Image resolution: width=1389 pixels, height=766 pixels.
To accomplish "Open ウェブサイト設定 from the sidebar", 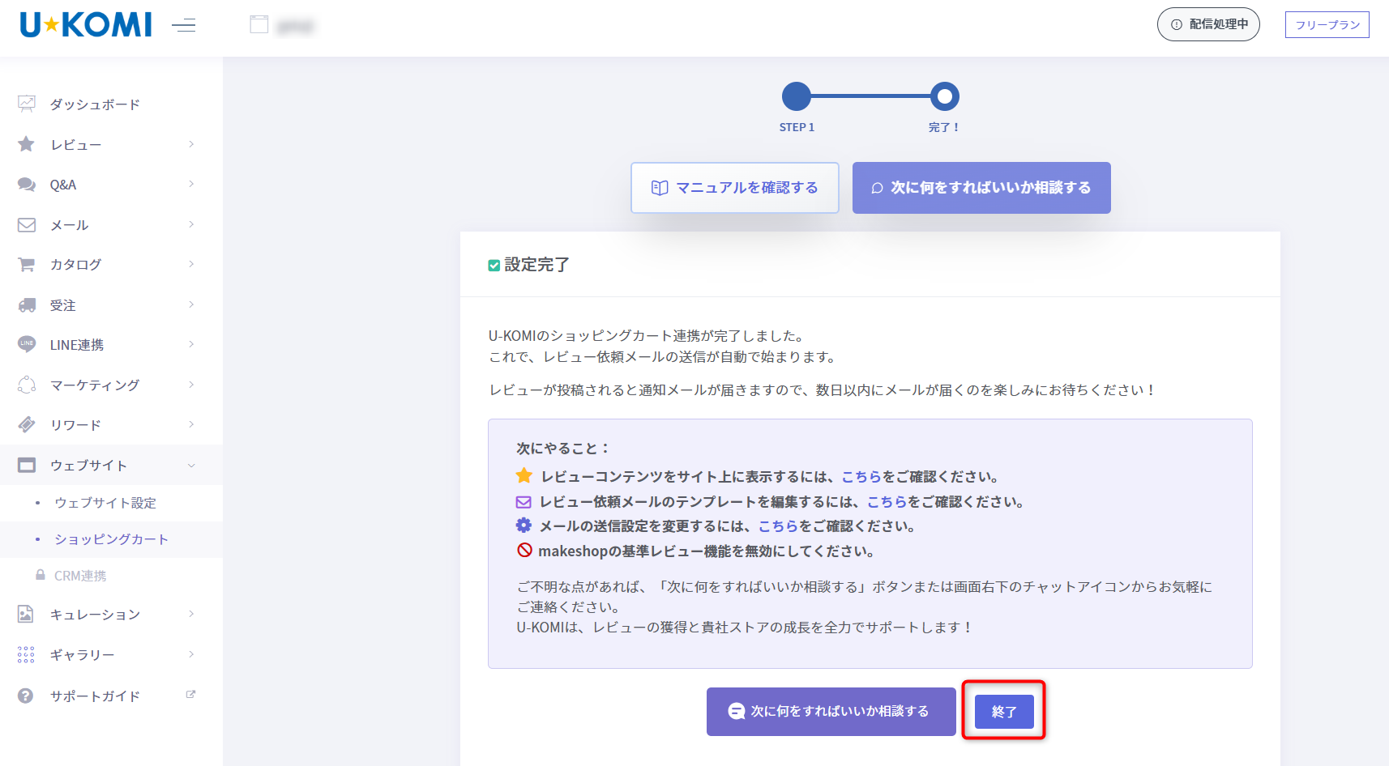I will click(102, 503).
